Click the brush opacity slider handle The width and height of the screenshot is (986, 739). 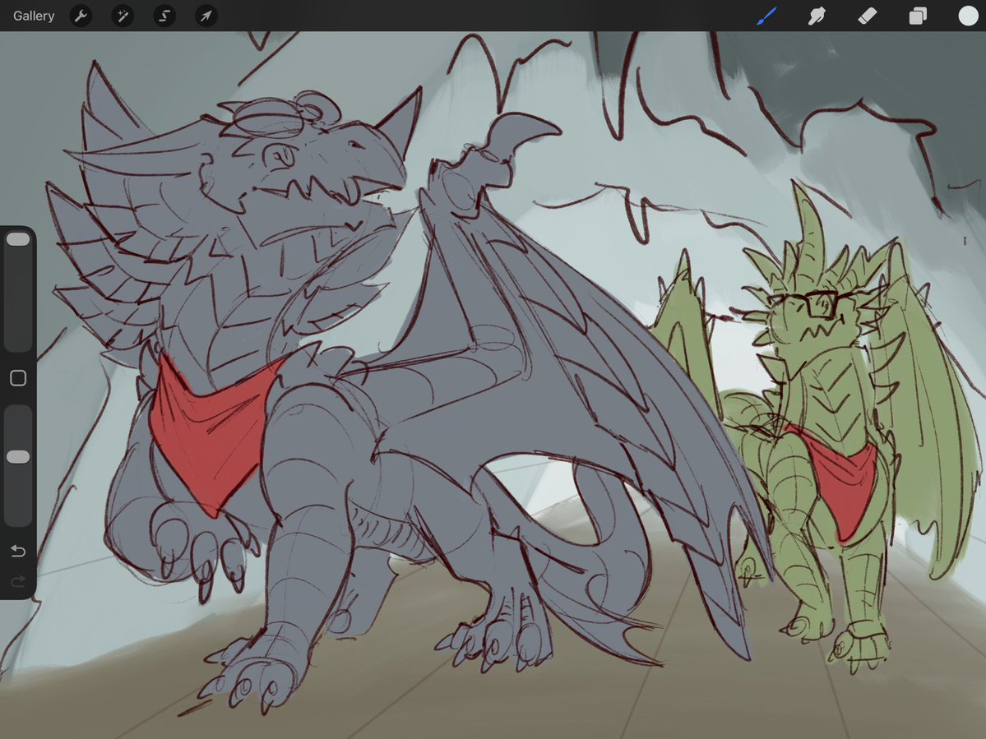coord(17,457)
